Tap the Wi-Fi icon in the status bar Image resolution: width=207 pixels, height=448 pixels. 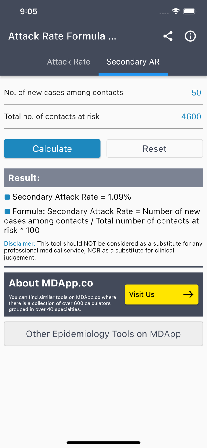pyautogui.click(x=176, y=11)
